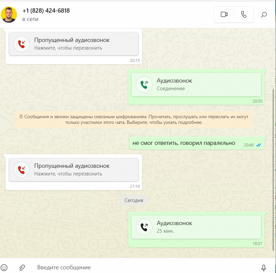This screenshot has width=276, height=273.
Task: Attach a file with the paperclip icon
Action: (x=22, y=268)
